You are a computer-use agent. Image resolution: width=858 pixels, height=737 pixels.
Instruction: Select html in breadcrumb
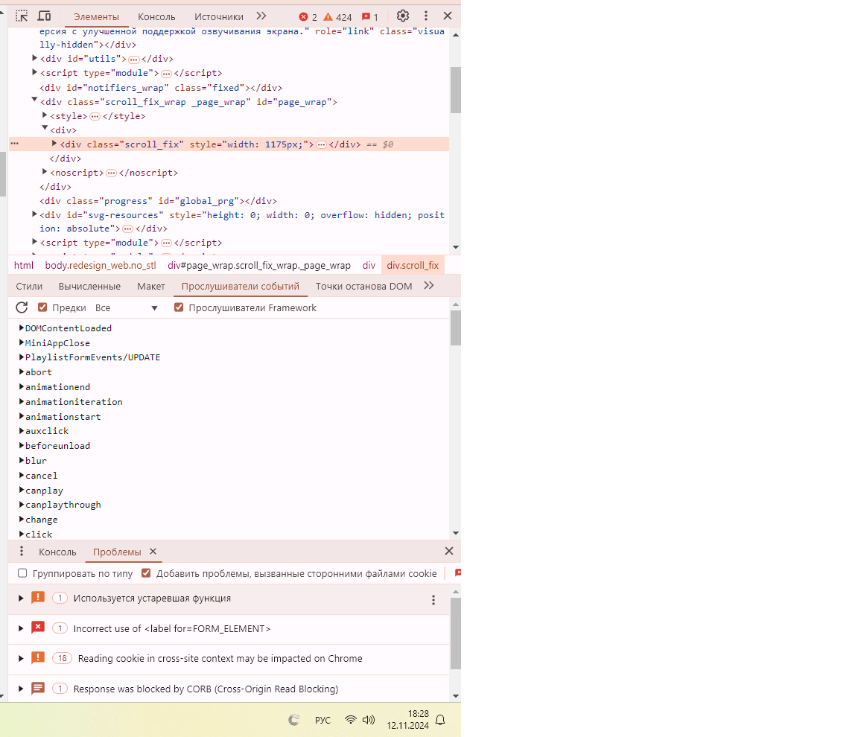coord(24,265)
